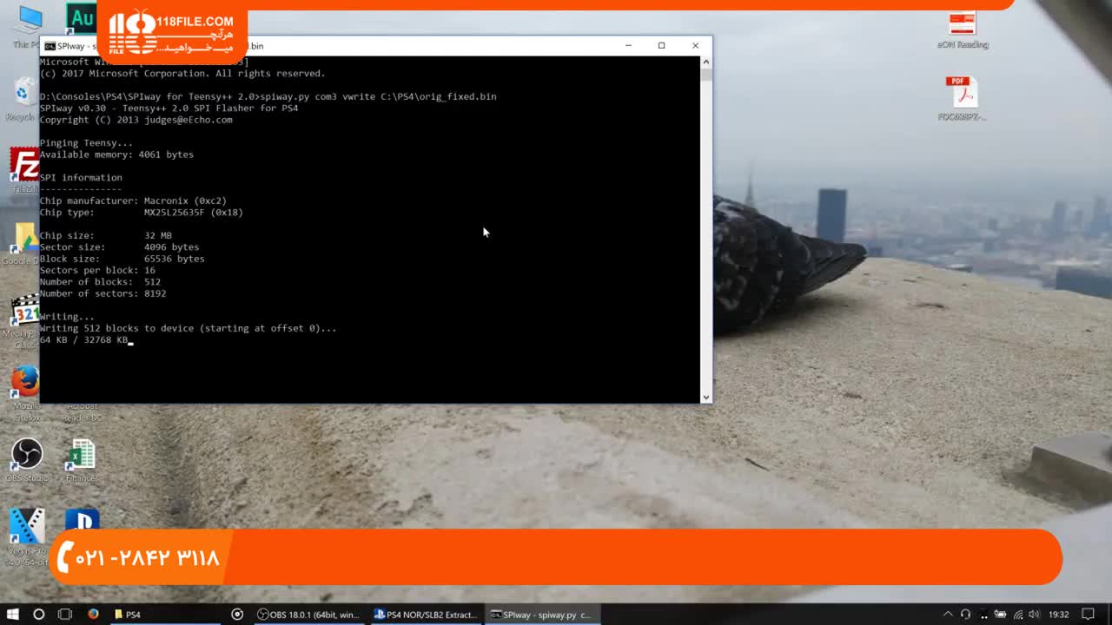Open the Wi-Fi network tray icon
The height and width of the screenshot is (625, 1112).
click(1018, 615)
